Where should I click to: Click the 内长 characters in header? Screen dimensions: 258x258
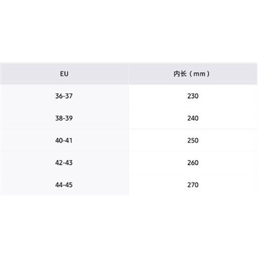click(180, 74)
